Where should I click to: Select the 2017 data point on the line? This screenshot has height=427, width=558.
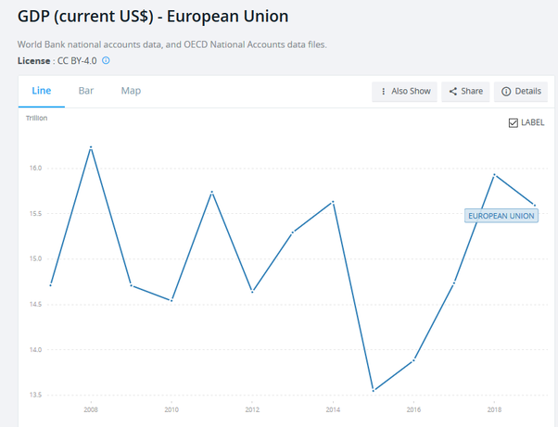(454, 283)
